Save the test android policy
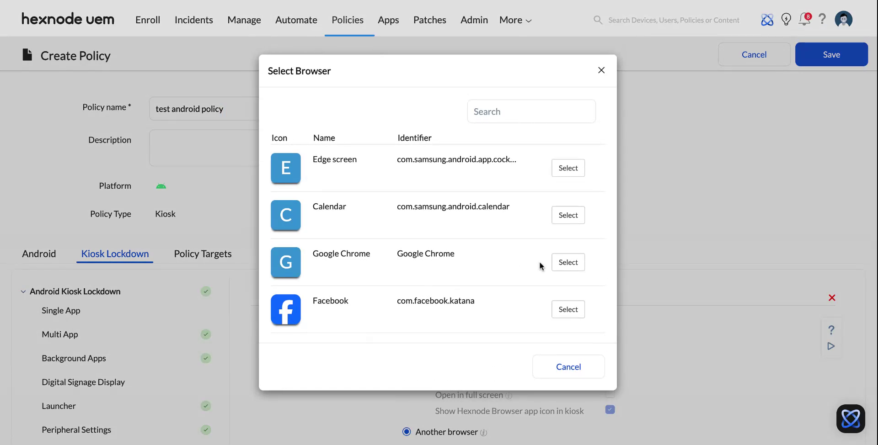 831,54
